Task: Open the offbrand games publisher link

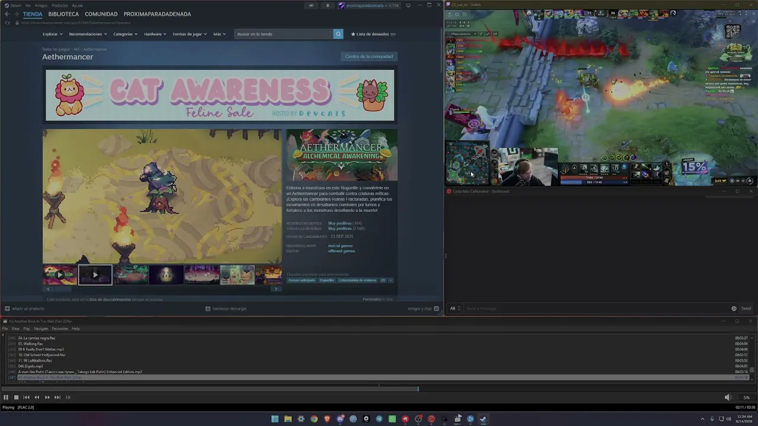Action: (x=342, y=251)
